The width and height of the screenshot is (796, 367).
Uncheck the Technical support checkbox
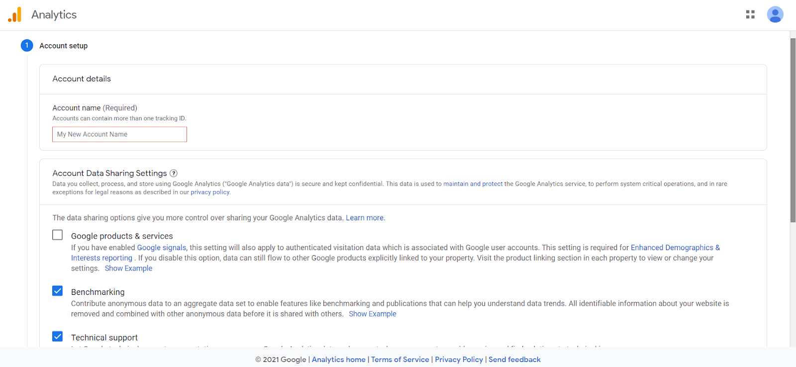pyautogui.click(x=58, y=337)
